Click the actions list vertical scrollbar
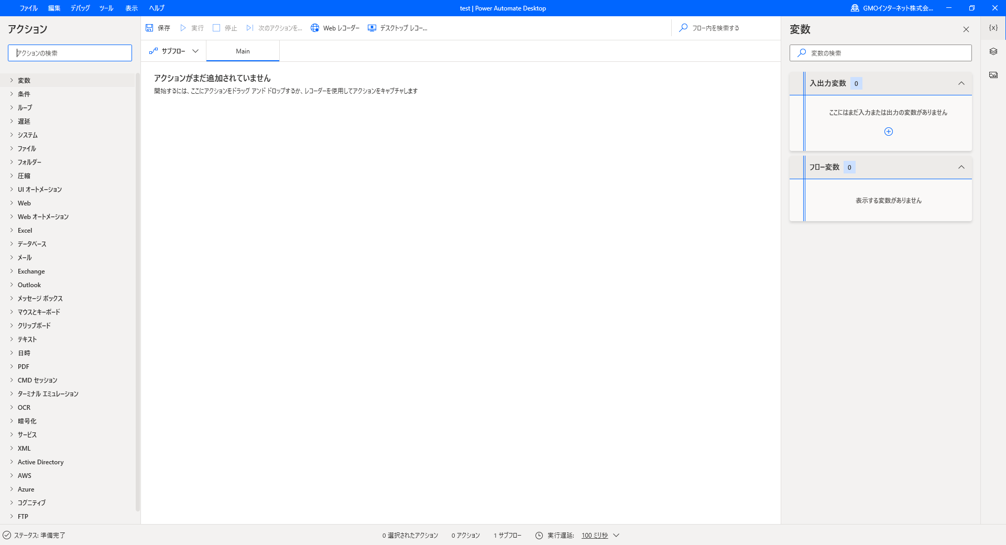Screen dimensions: 1006x545 [138, 291]
